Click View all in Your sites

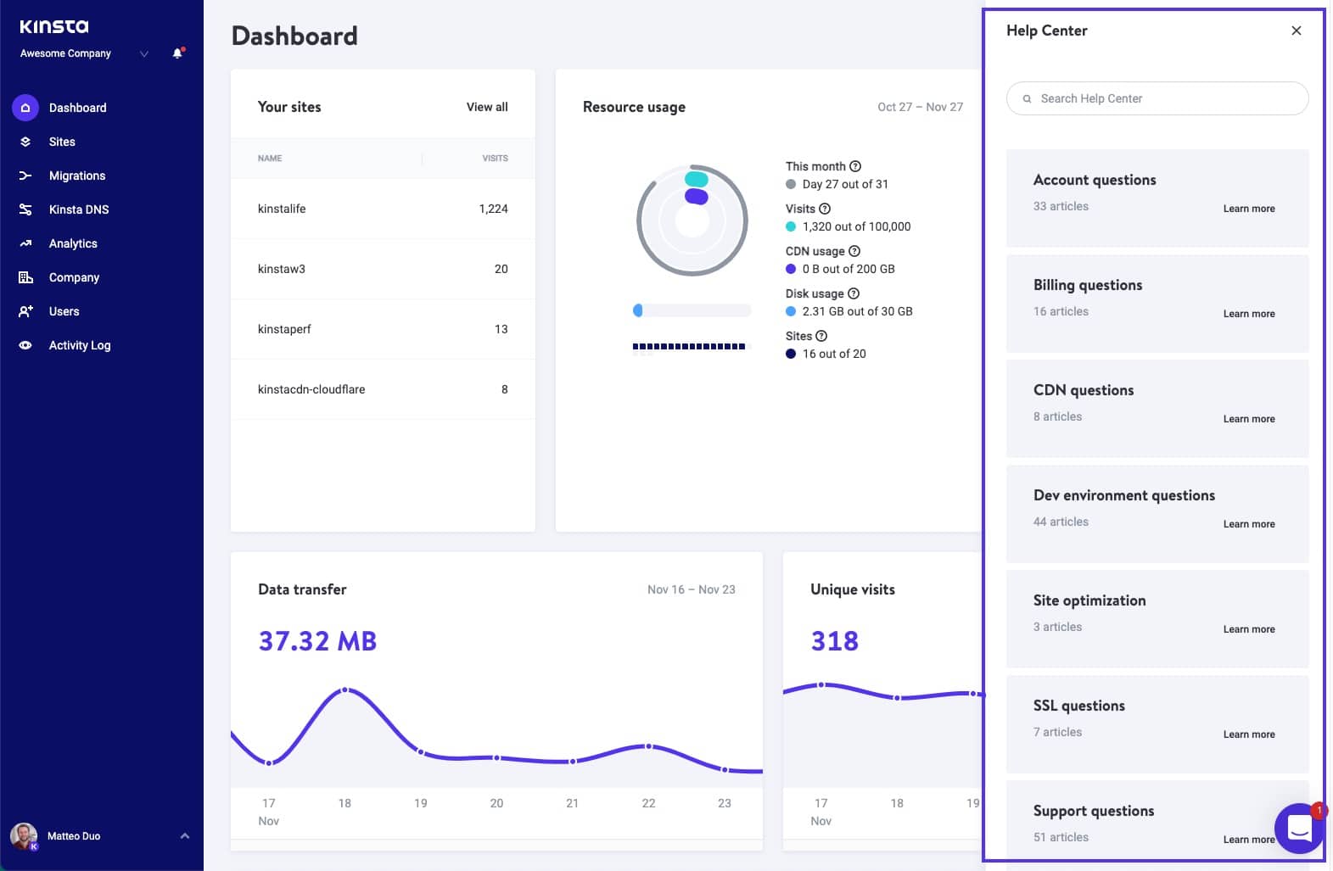click(x=487, y=107)
